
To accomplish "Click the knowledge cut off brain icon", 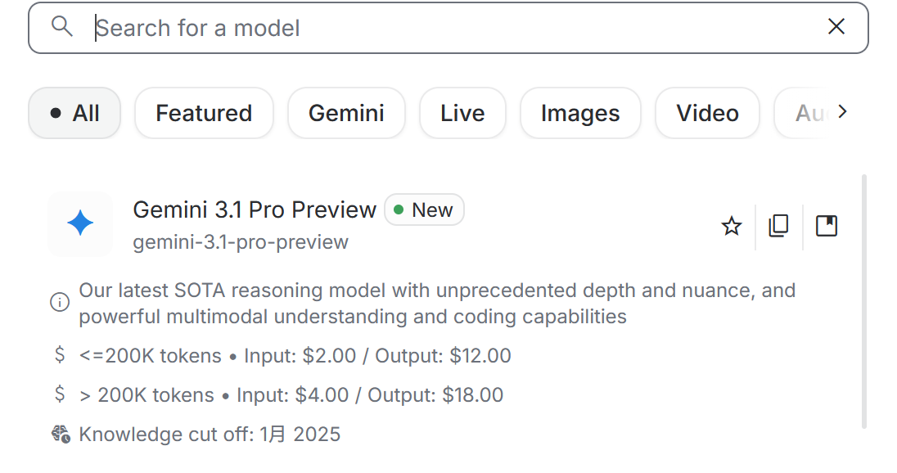I will coord(61,434).
